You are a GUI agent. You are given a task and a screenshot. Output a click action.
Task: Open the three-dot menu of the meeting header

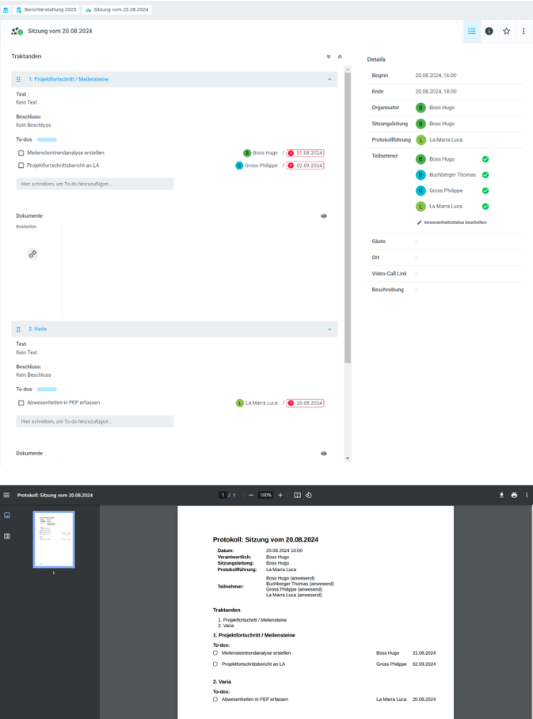click(x=523, y=32)
